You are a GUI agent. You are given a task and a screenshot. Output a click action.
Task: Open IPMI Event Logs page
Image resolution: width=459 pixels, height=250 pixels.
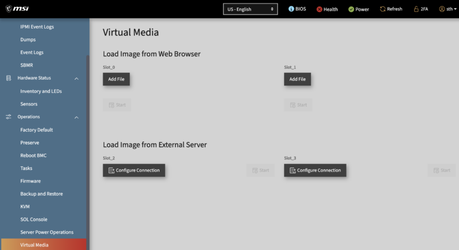pyautogui.click(x=37, y=26)
